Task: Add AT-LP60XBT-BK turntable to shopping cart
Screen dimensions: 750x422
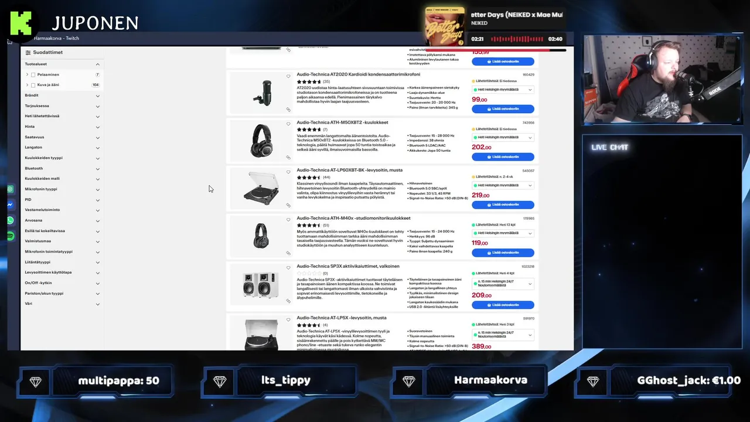Action: (503, 205)
